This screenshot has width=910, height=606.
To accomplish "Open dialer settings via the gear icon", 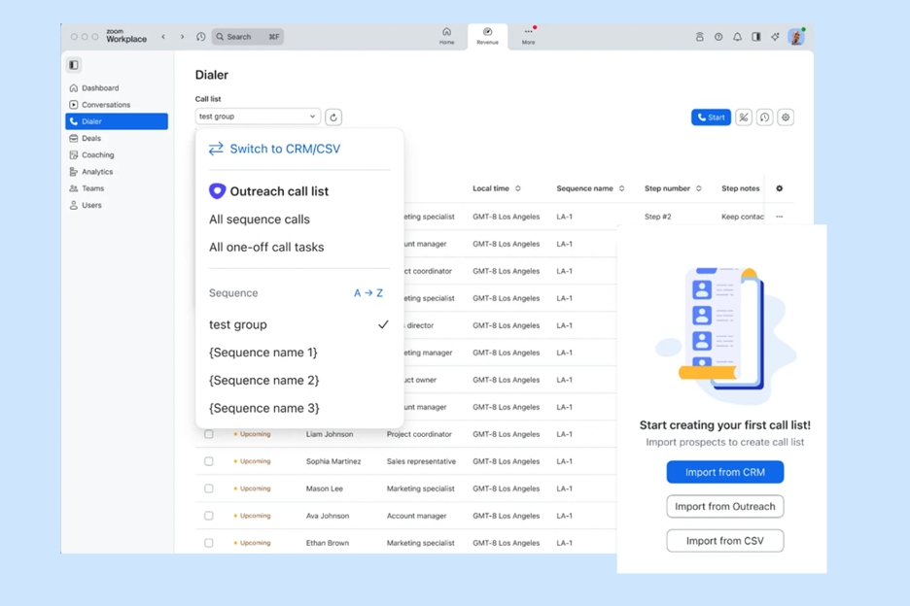I will pyautogui.click(x=785, y=117).
